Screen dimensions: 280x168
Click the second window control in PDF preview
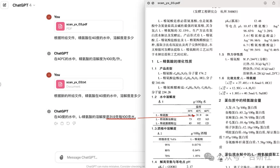[153, 3]
